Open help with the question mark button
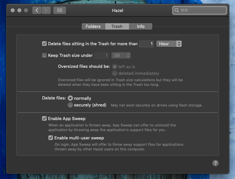Viewport: 235px width, 179px height. [216, 163]
